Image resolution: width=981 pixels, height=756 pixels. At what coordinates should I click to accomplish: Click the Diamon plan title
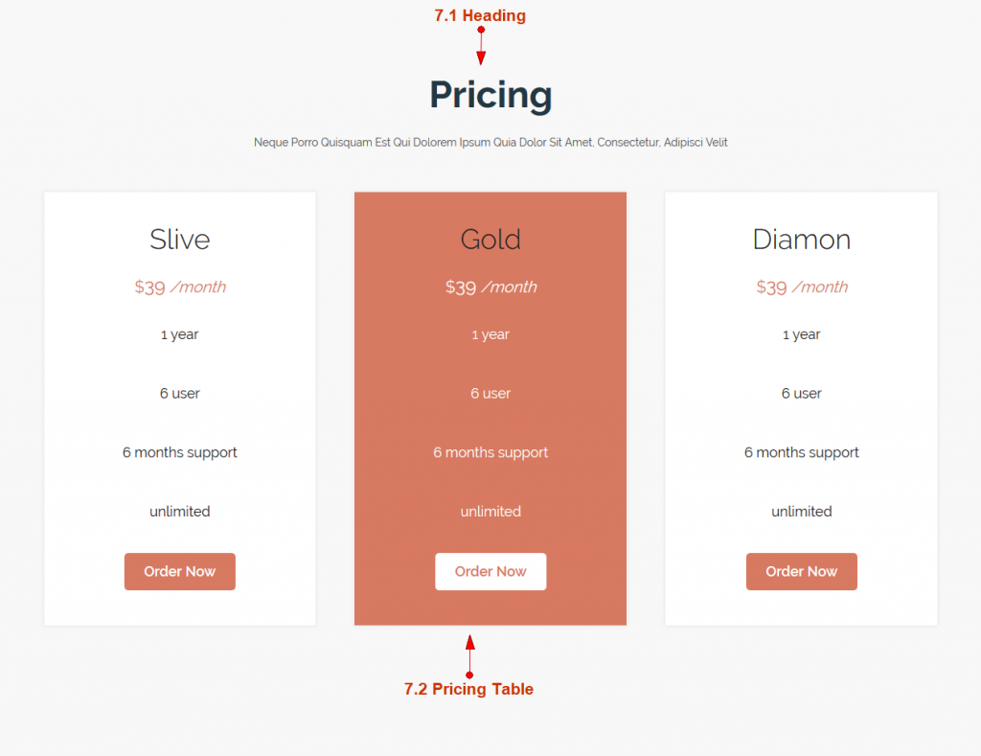click(801, 240)
